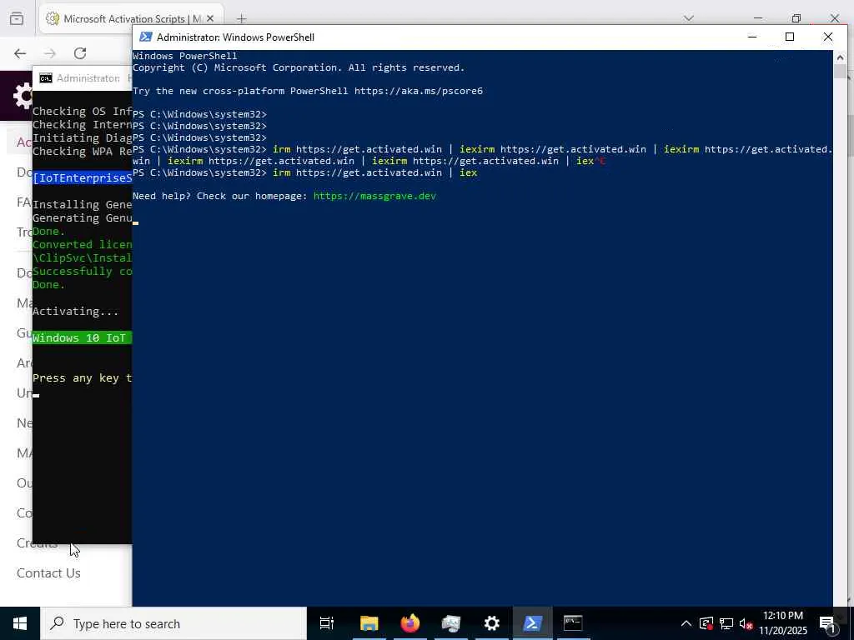Open Firefox from the taskbar
This screenshot has height=640, width=854.
pyautogui.click(x=410, y=623)
